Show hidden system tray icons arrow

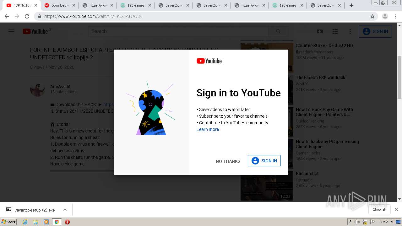(x=350, y=222)
